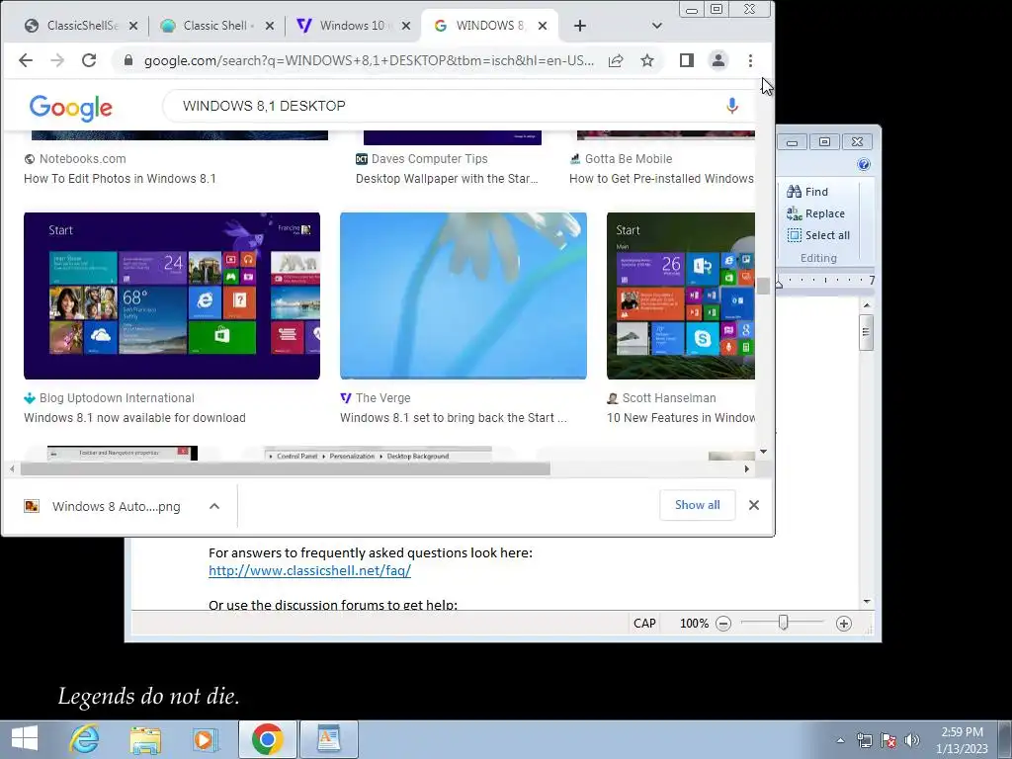This screenshot has height=759, width=1012.
Task: Click Find in WordPad Editing group
Action: 807,192
